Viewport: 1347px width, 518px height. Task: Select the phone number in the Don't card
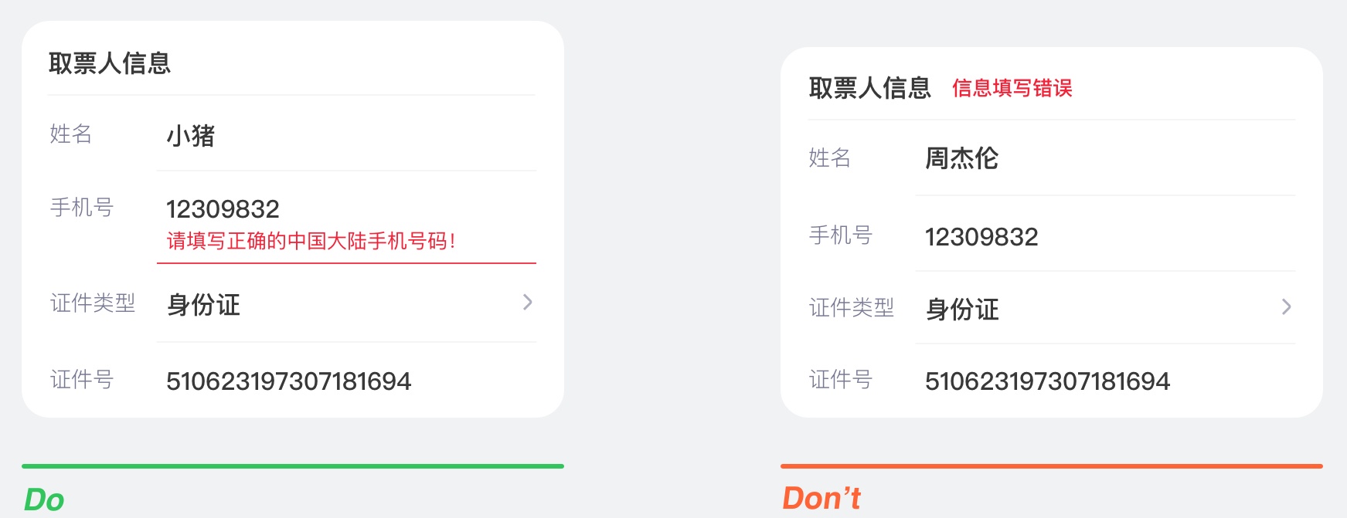(x=981, y=236)
